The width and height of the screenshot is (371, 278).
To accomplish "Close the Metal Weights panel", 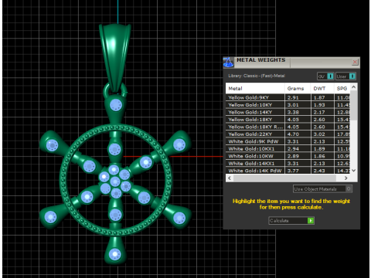I will tap(355, 62).
